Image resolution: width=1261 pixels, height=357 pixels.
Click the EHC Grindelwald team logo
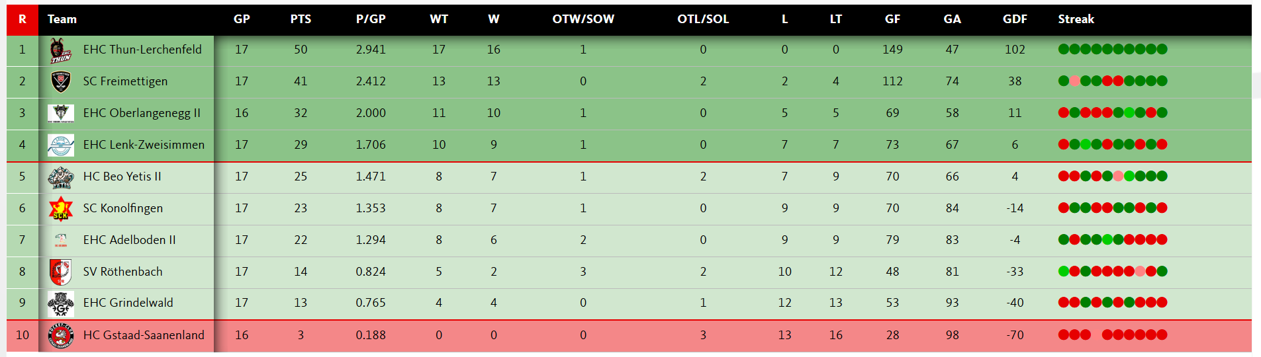60,303
